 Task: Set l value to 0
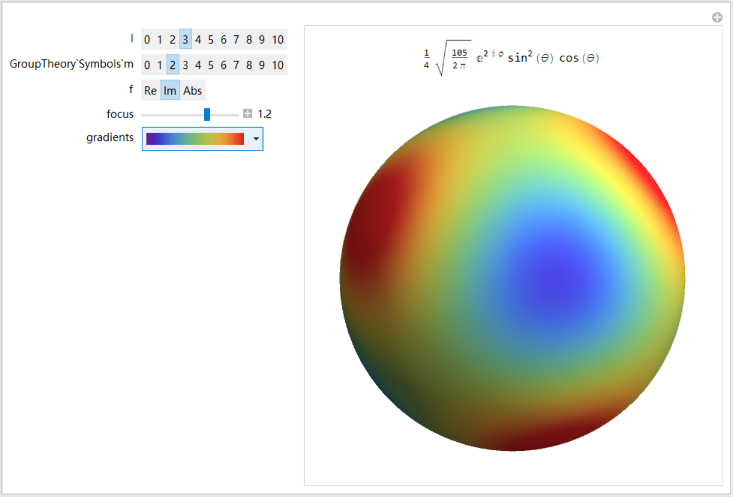pos(147,40)
